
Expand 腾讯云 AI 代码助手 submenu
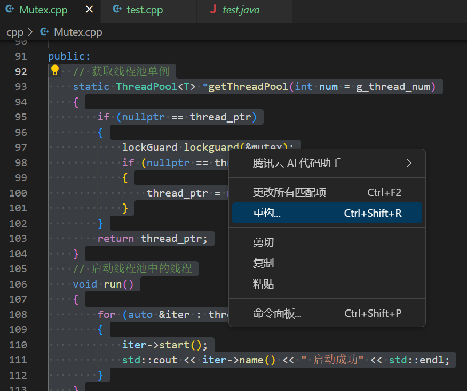click(327, 163)
